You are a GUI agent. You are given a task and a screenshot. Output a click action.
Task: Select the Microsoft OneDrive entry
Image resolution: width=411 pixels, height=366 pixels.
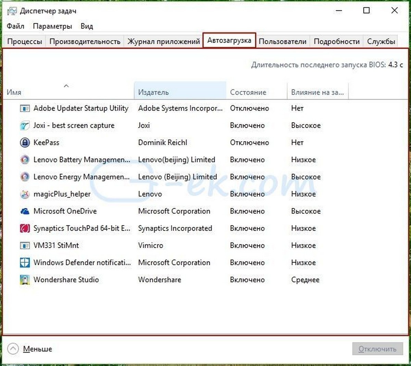coord(65,211)
